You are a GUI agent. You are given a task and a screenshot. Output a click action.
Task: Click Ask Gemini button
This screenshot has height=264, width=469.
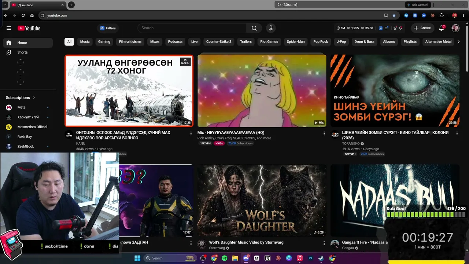tap(417, 5)
